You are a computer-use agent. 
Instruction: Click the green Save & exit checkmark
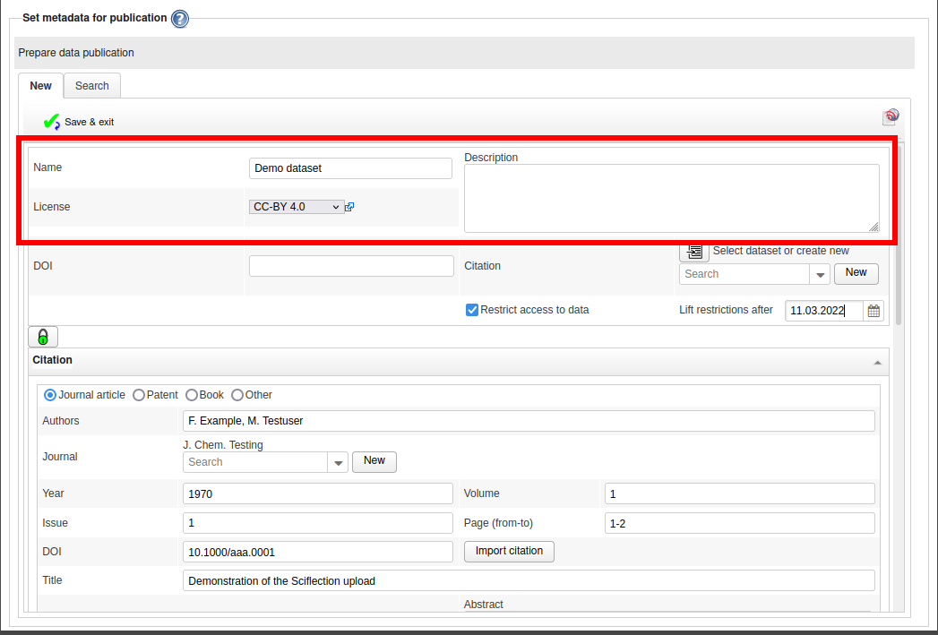pyautogui.click(x=51, y=122)
